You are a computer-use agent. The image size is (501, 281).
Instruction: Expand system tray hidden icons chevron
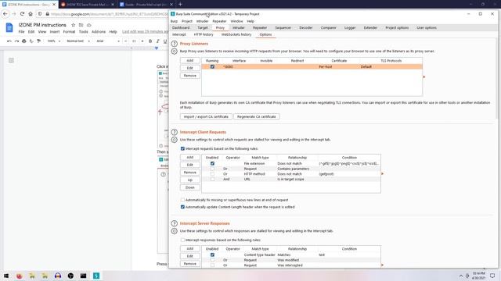[461, 276]
